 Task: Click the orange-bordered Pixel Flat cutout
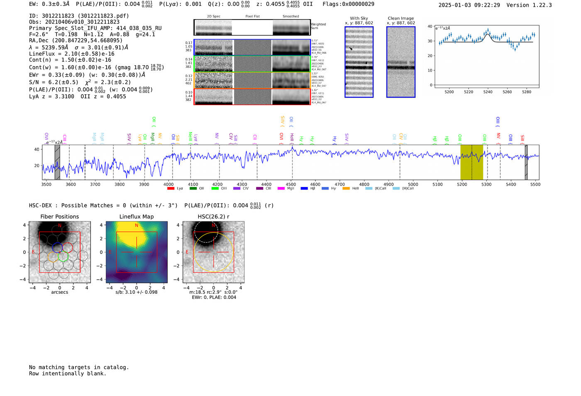tap(252, 80)
